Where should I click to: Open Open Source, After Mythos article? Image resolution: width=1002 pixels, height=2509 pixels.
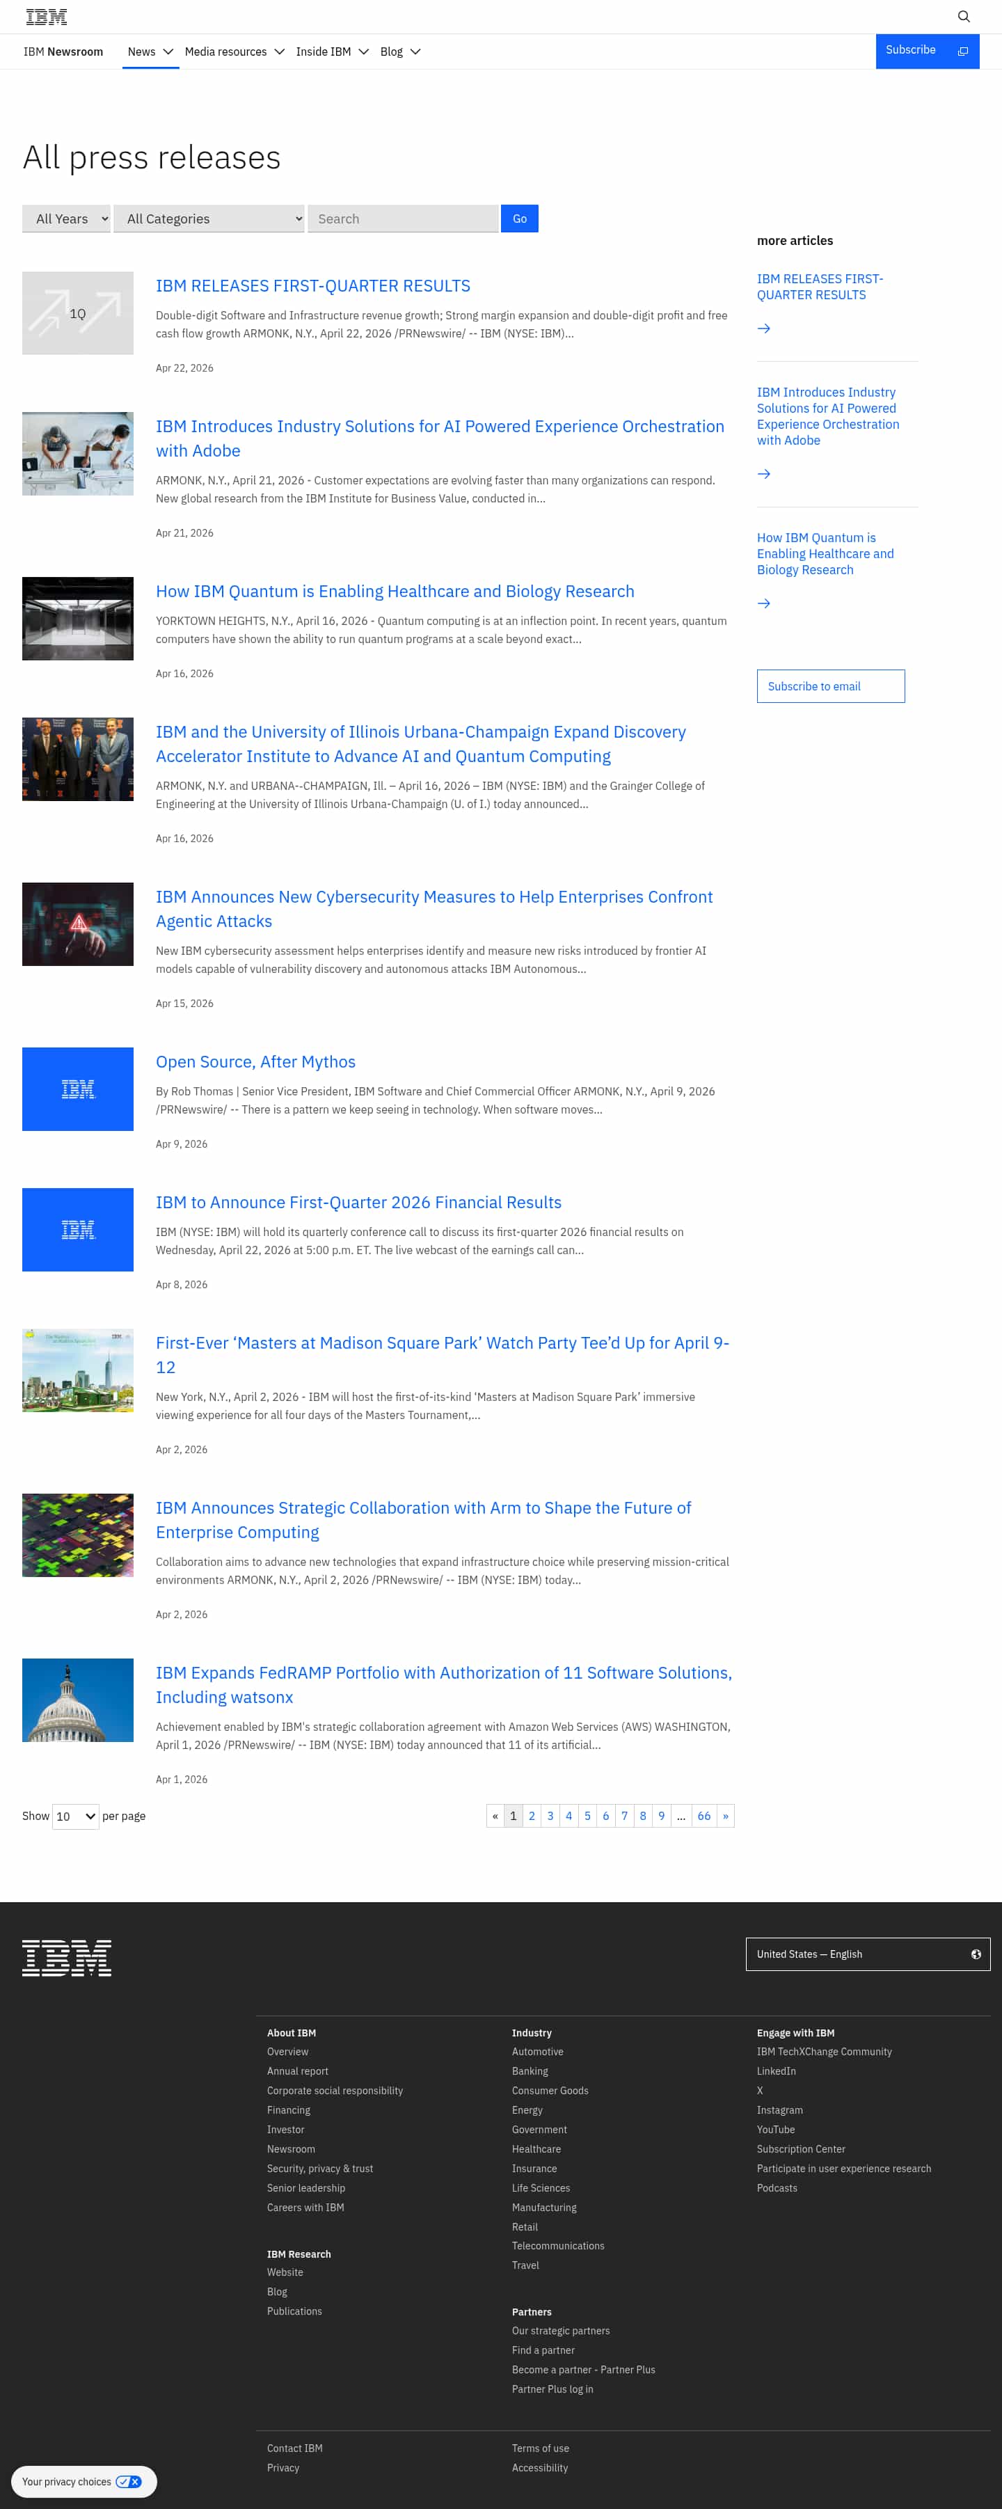255,1061
